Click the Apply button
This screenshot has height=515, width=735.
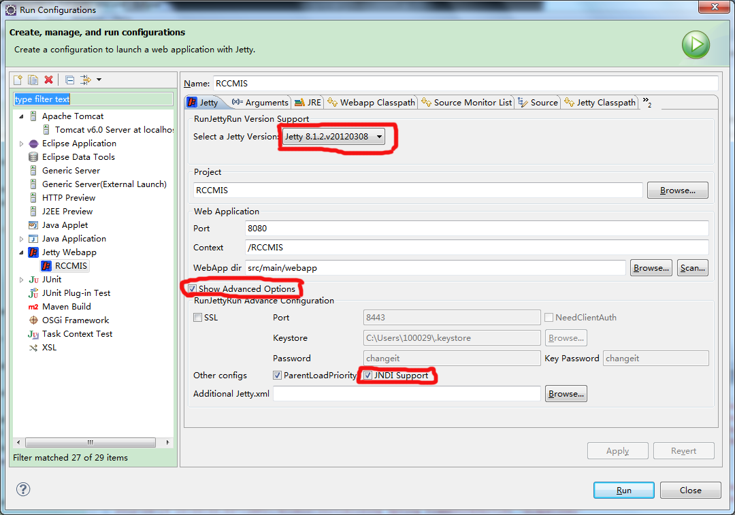point(617,451)
